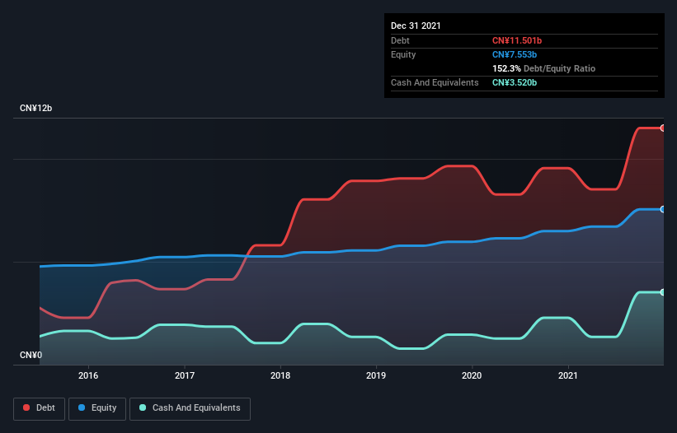Select the 2016 x-axis label
The image size is (677, 433).
coord(88,375)
